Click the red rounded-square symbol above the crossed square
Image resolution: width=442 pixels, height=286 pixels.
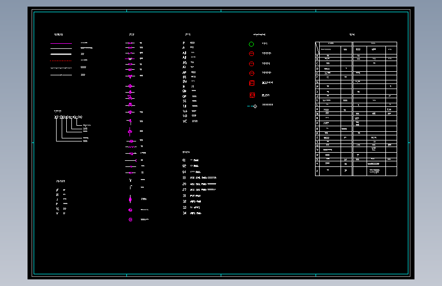point(252,83)
